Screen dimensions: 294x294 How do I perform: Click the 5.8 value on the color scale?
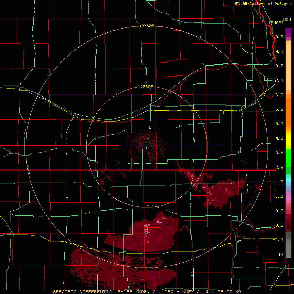click(279, 109)
